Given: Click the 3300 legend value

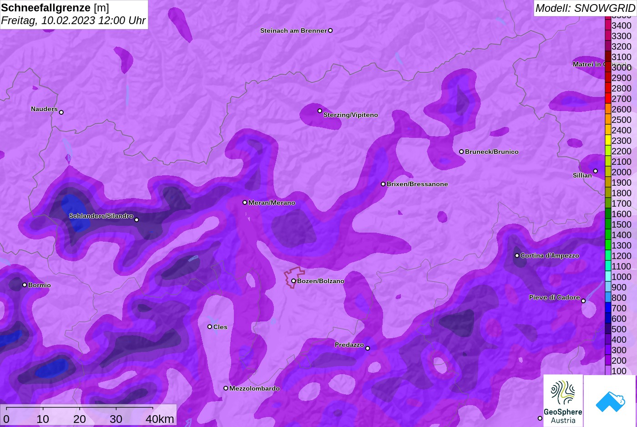Looking at the screenshot, I should tap(622, 36).
